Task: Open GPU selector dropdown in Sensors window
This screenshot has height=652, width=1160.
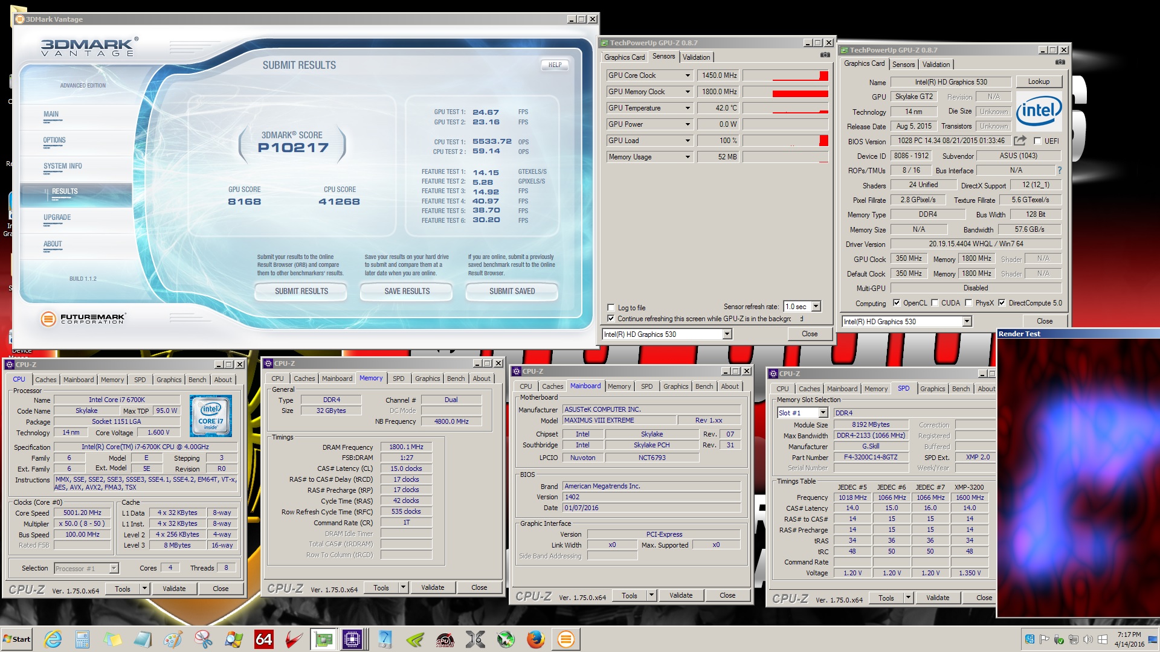Action: pos(727,334)
